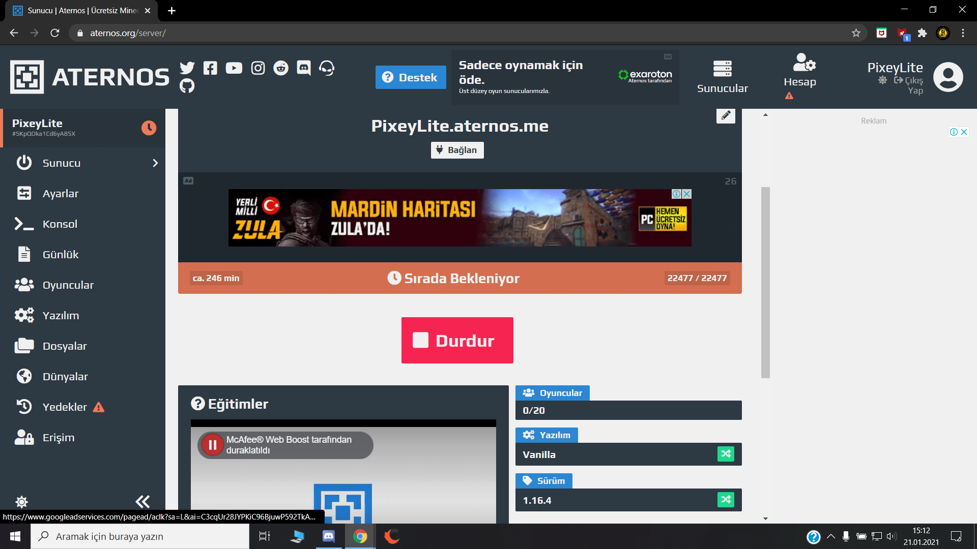Expand Sunucu menu chevron in sidebar
Viewport: 977px width, 549px height.
155,163
